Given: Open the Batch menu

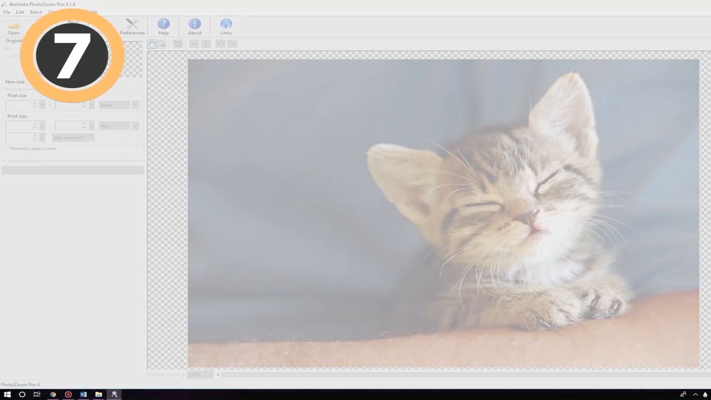Looking at the screenshot, I should tap(36, 12).
